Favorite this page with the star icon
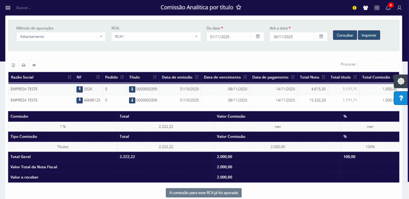The image size is (409, 199). point(238,7)
